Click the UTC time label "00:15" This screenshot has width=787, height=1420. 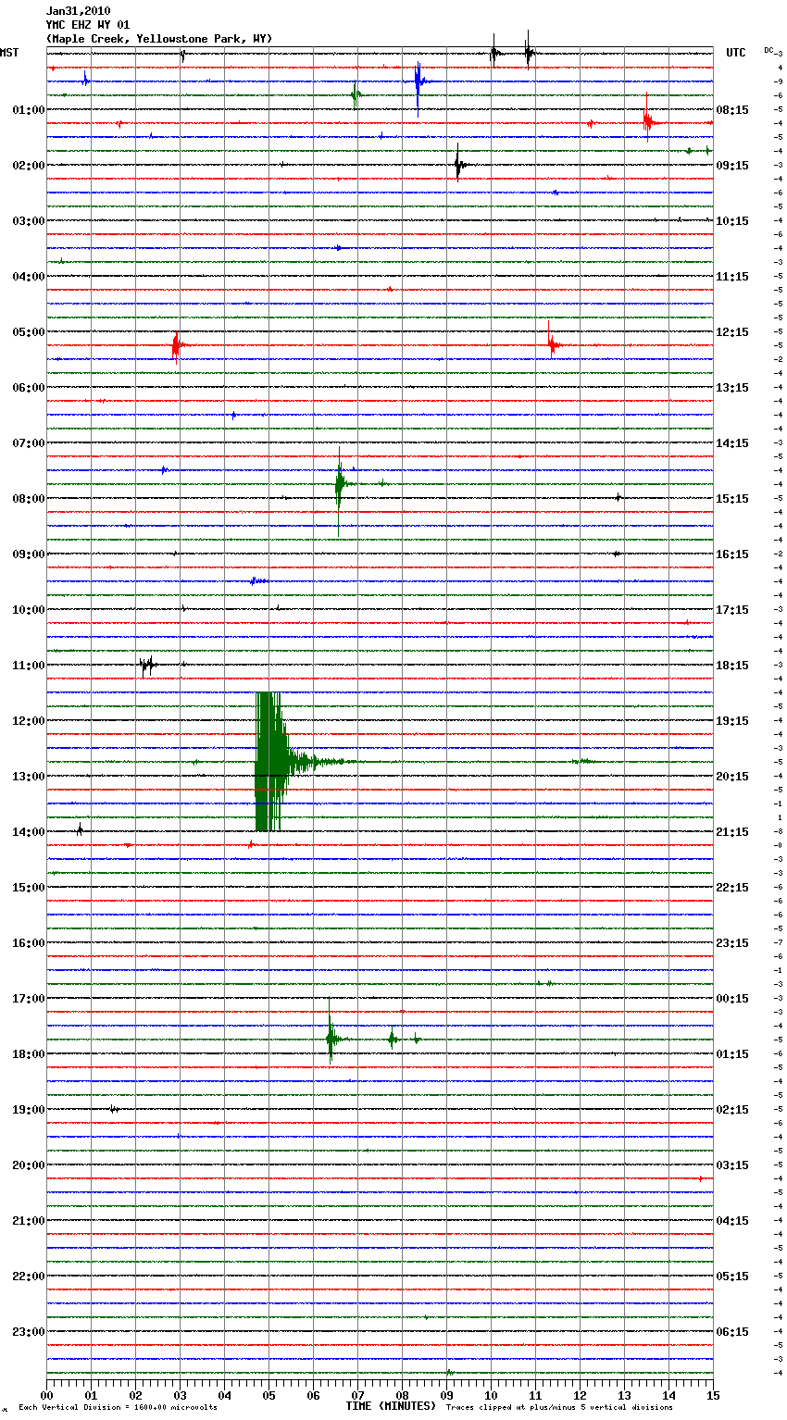point(732,999)
